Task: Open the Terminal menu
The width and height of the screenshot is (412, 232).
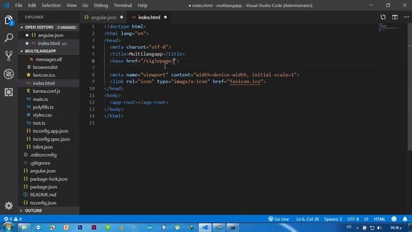Action: tap(123, 5)
